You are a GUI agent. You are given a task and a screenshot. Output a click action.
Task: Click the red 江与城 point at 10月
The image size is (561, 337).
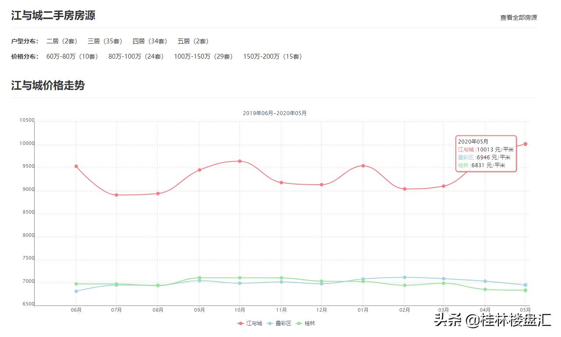click(240, 161)
